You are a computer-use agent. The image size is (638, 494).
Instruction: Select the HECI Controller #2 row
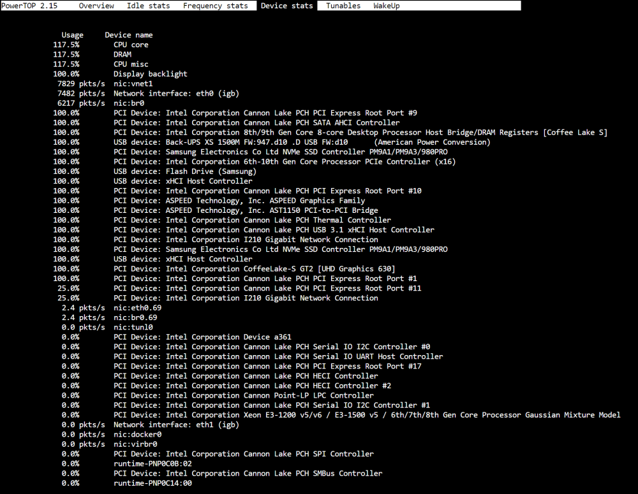(226, 386)
